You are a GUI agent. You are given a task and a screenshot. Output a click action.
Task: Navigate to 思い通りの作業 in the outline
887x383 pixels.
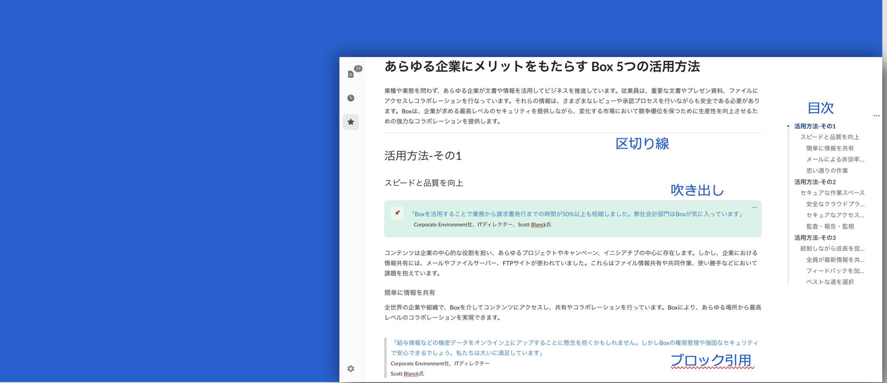coord(827,171)
